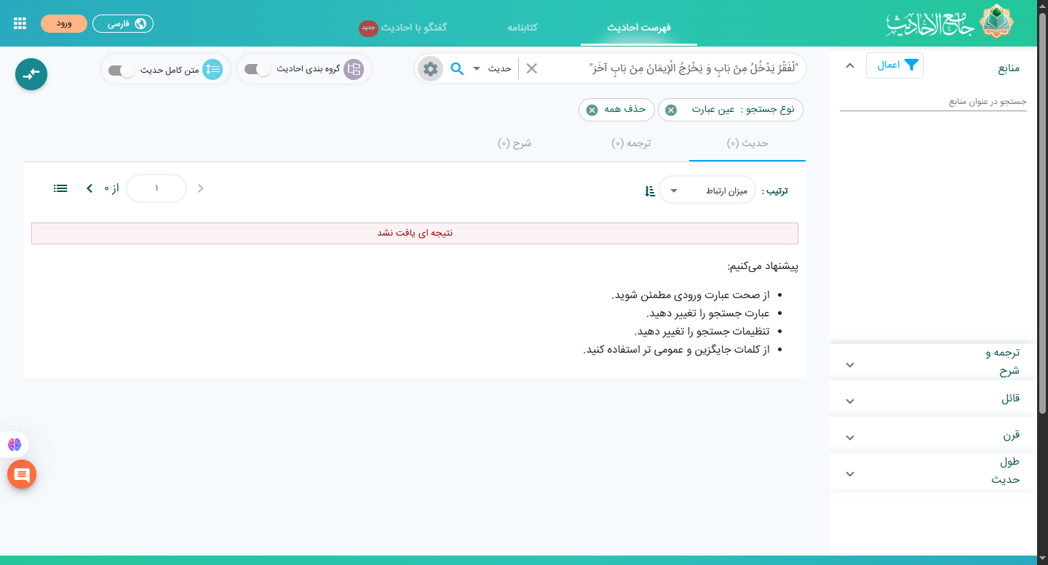Screen dimensions: 1048x565
Task: Enable the گروه بندی احادیث toggle
Action: point(257,70)
